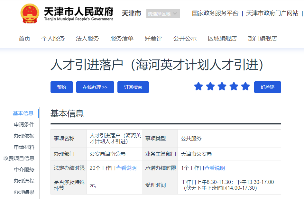
Task: Click 承诺办结时限 label cell
Action: (x=161, y=168)
